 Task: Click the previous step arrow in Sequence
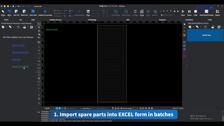click(x=174, y=11)
